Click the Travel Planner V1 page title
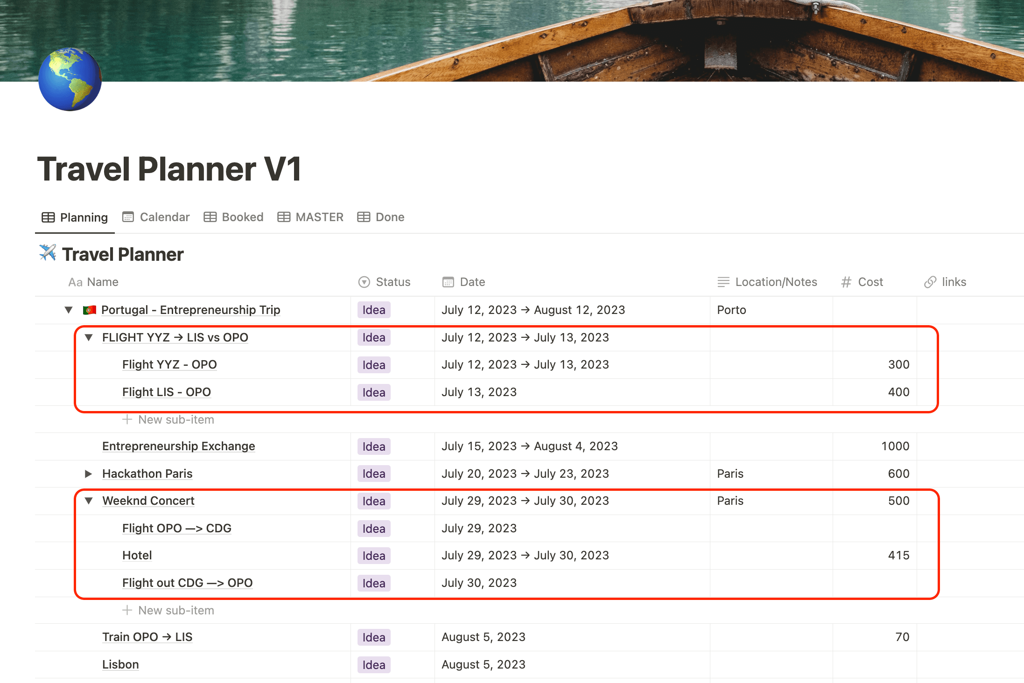The height and width of the screenshot is (683, 1024). coord(169,169)
